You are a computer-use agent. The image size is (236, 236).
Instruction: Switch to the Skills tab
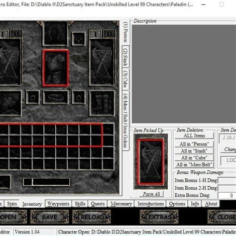[80, 204]
